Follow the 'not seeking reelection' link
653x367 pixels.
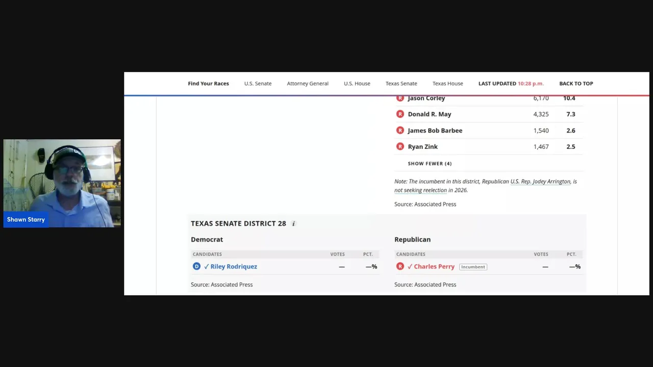420,190
